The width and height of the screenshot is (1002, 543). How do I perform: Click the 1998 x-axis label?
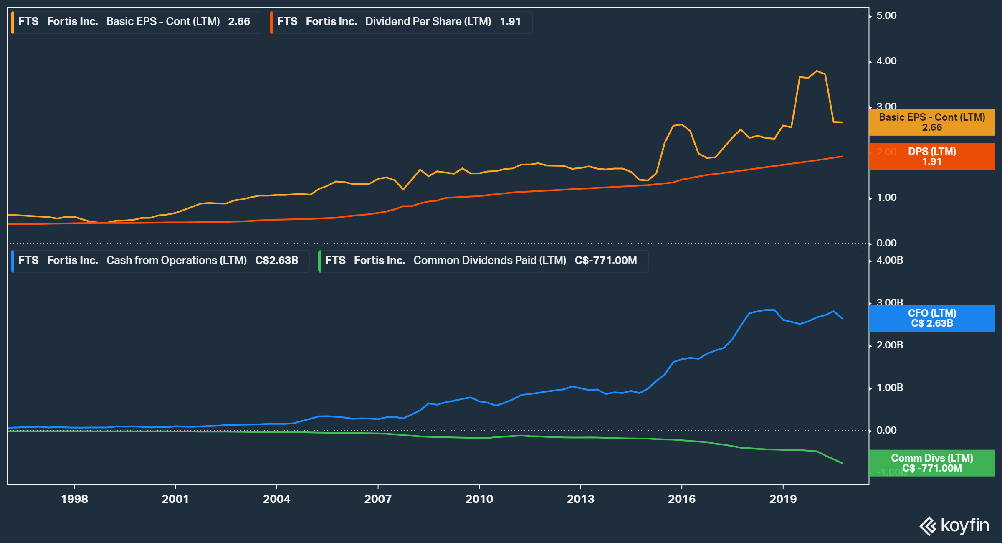click(x=74, y=499)
